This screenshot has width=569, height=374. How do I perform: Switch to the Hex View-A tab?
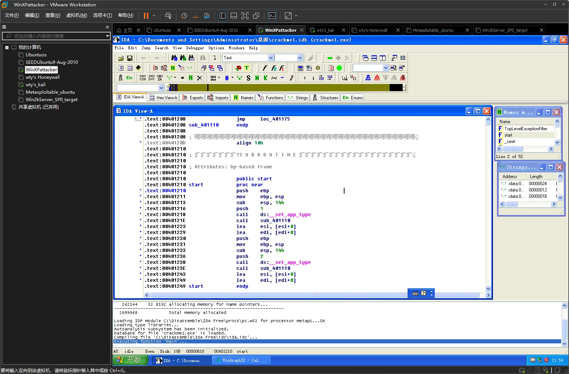tap(163, 97)
